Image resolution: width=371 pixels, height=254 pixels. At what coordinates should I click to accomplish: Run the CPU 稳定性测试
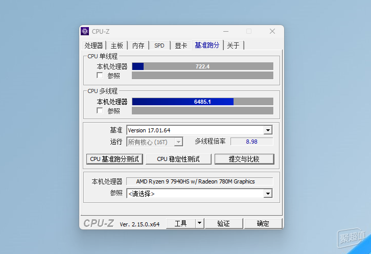[178, 159]
